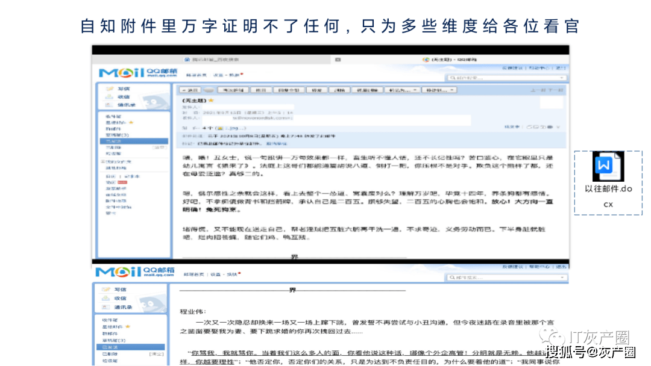Switch to the (无主题) - QQ邮箱 browser tab
Image resolution: width=651 pixels, height=366 pixels.
(450, 60)
